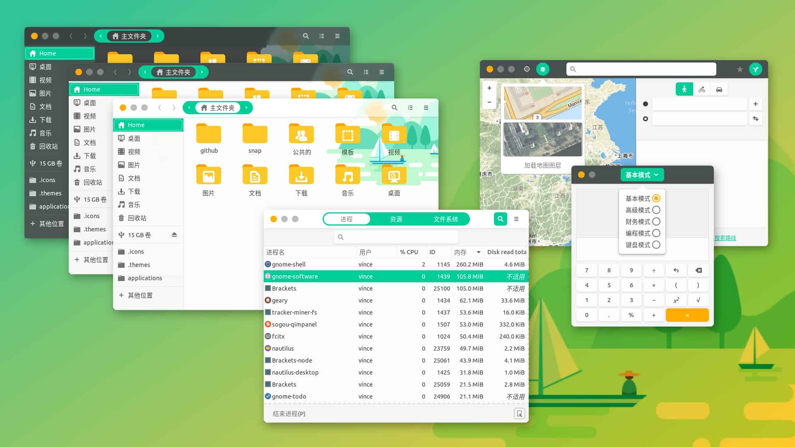
Task: Toggle list view icon in front file manager
Action: pos(410,108)
